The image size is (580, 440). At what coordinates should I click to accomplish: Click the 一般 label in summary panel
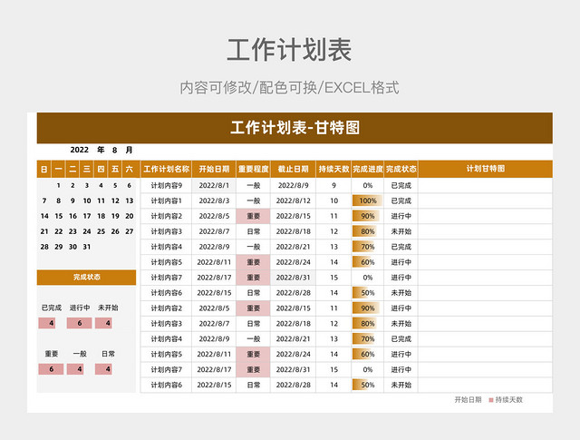point(80,354)
